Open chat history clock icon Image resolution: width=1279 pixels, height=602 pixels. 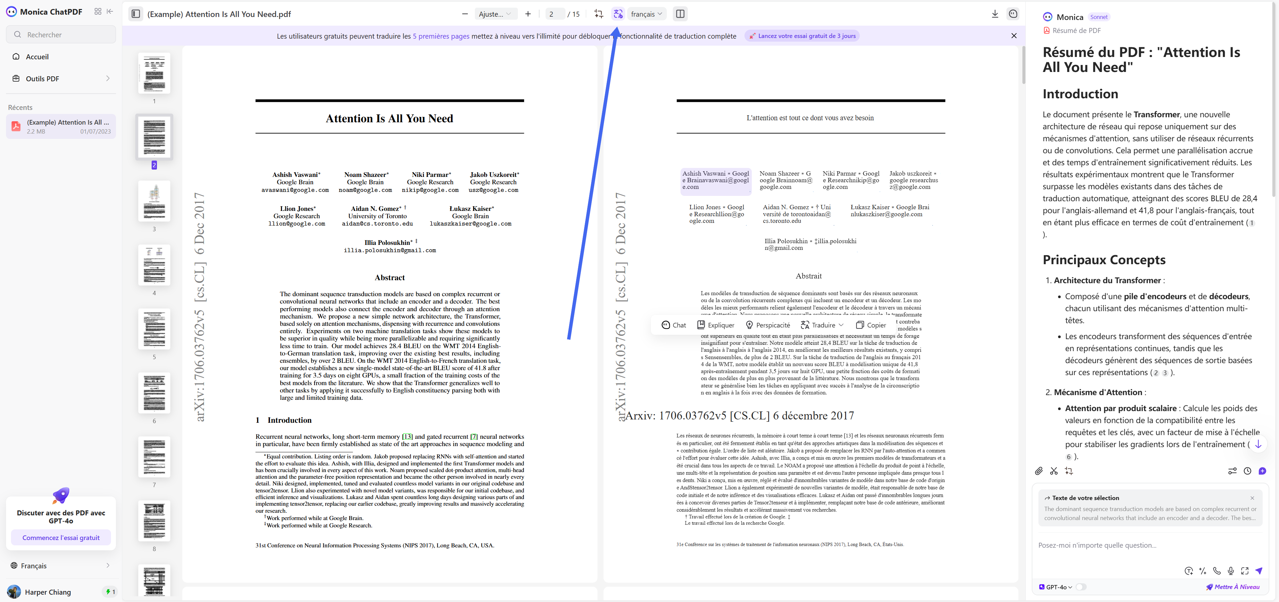(x=1247, y=471)
